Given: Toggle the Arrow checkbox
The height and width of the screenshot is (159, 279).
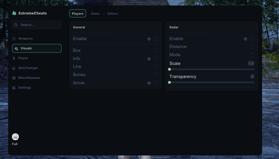Looking at the screenshot, I should point(156,83).
